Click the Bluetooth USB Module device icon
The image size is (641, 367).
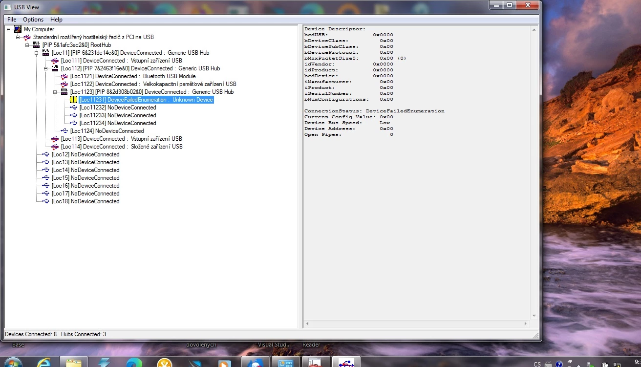pyautogui.click(x=64, y=76)
